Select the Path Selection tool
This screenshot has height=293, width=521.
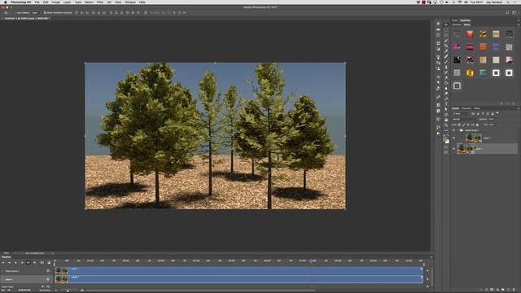[x=446, y=109]
